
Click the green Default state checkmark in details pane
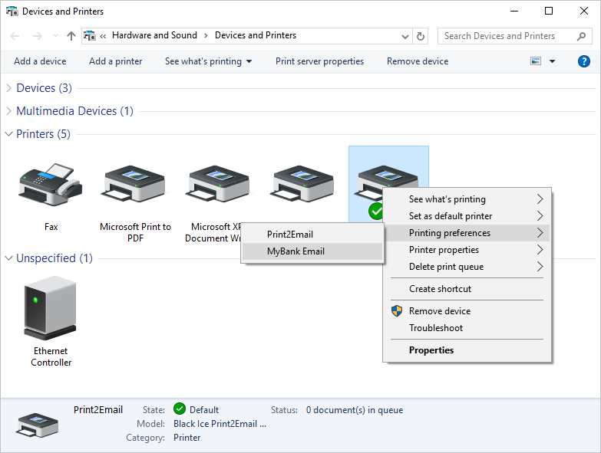179,409
